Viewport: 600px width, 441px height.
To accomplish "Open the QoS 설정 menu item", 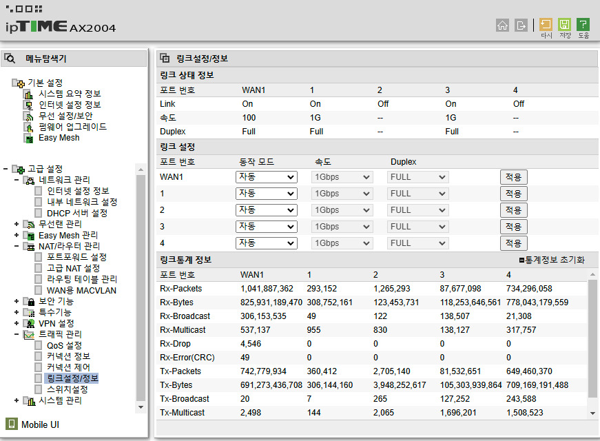I will point(64,345).
